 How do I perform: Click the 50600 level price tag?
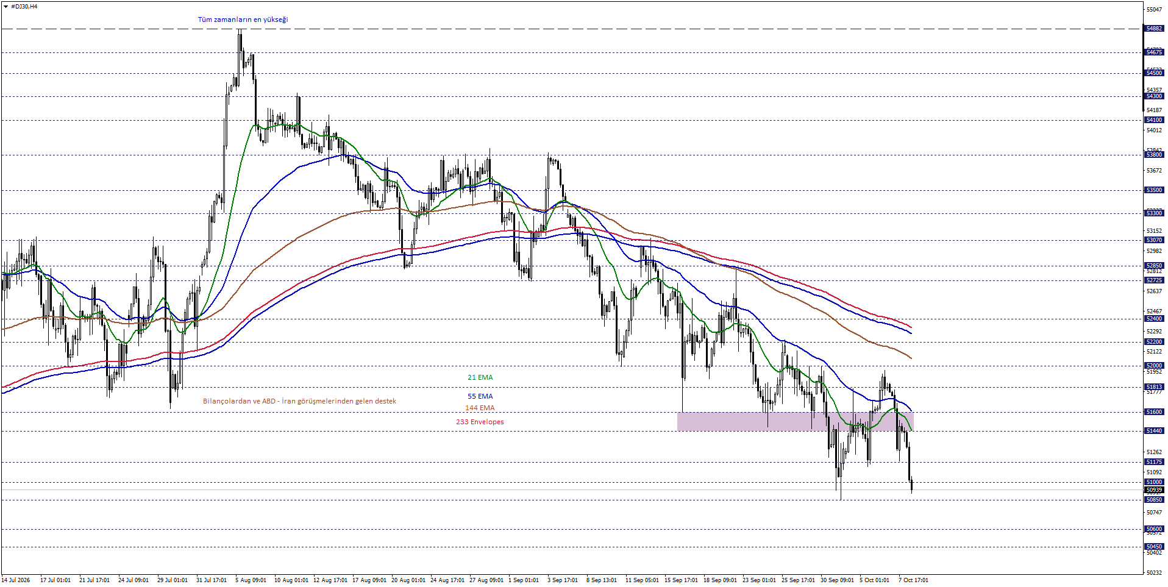(1154, 529)
